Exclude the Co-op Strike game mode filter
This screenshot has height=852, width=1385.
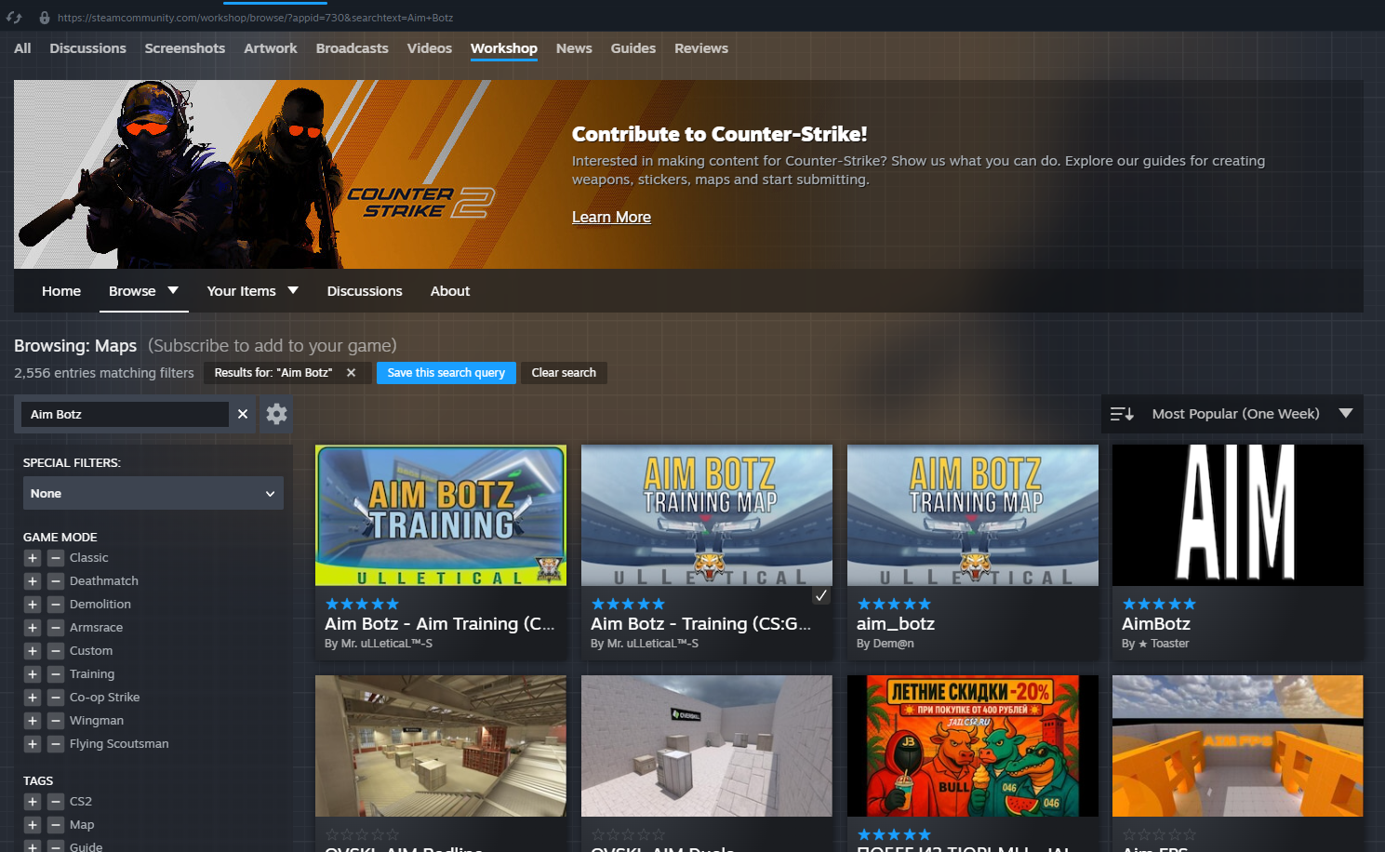(56, 698)
